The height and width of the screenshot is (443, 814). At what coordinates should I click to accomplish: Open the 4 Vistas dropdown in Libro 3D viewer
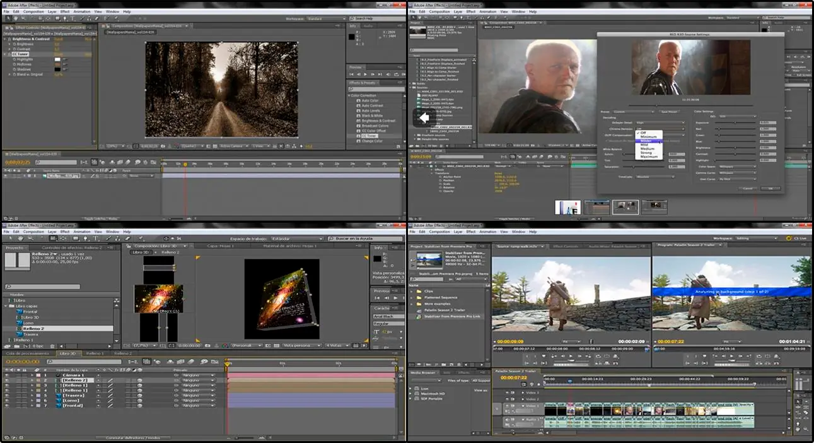pos(337,345)
